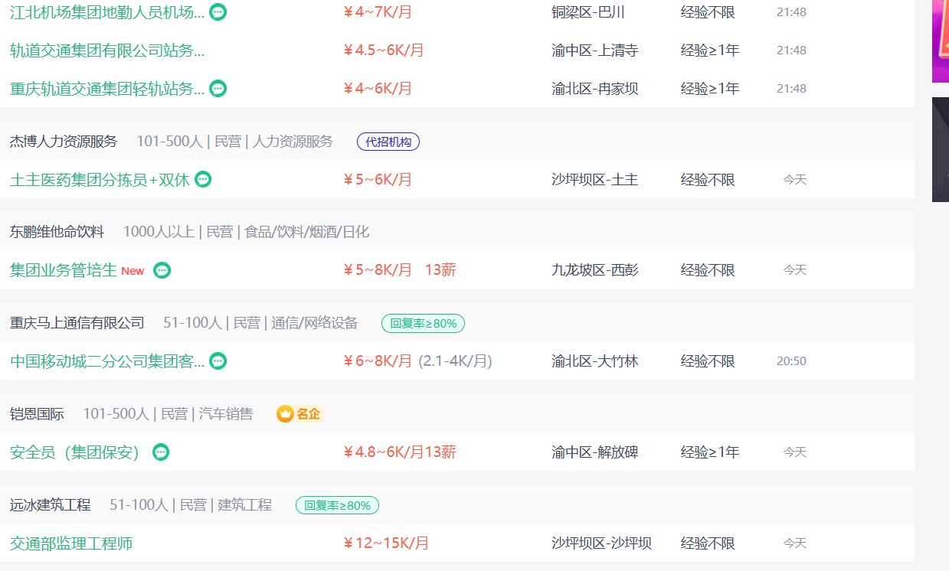Open 安全员（集团保安）job link
This screenshot has height=571, width=949.
[75, 452]
